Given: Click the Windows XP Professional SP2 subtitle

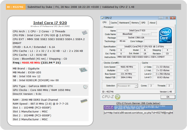Looking at the screenshot, I should click(x=50, y=26).
